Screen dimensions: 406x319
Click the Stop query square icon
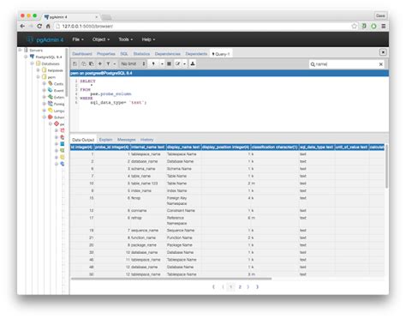169,63
